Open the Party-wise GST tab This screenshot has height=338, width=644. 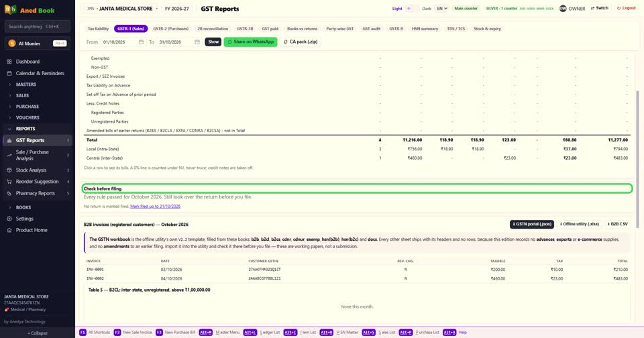click(x=339, y=29)
